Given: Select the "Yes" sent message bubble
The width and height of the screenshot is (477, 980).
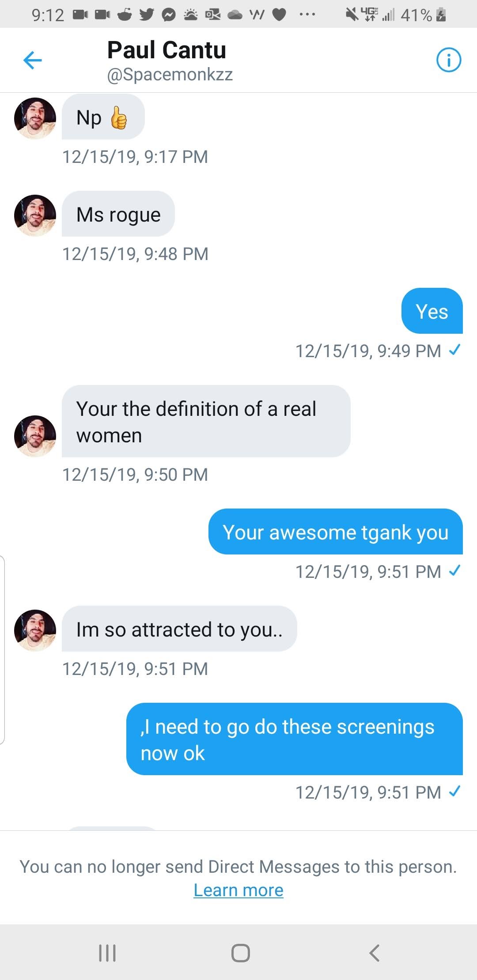Looking at the screenshot, I should (x=432, y=311).
